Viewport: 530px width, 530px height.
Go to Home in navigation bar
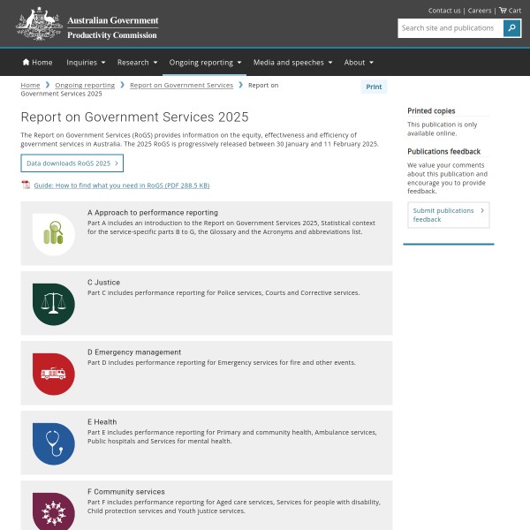coord(38,63)
